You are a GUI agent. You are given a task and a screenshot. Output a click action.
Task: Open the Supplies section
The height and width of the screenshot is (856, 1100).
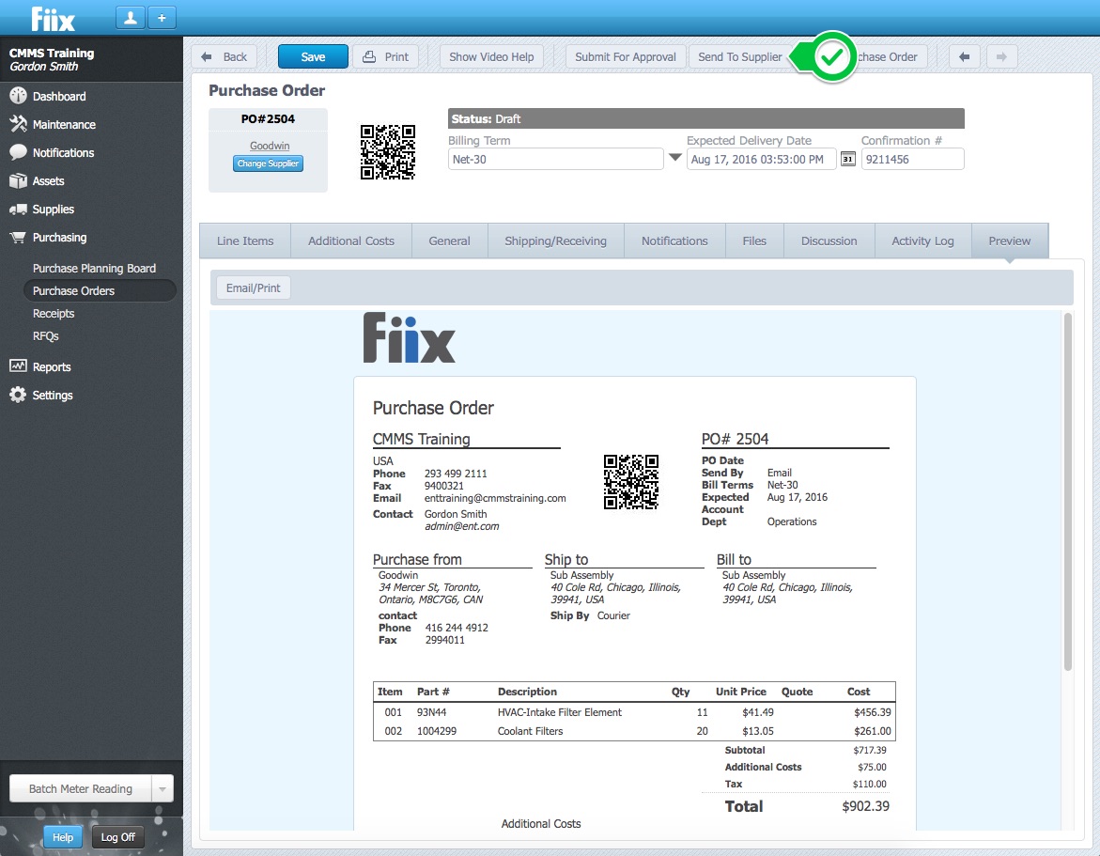[53, 210]
